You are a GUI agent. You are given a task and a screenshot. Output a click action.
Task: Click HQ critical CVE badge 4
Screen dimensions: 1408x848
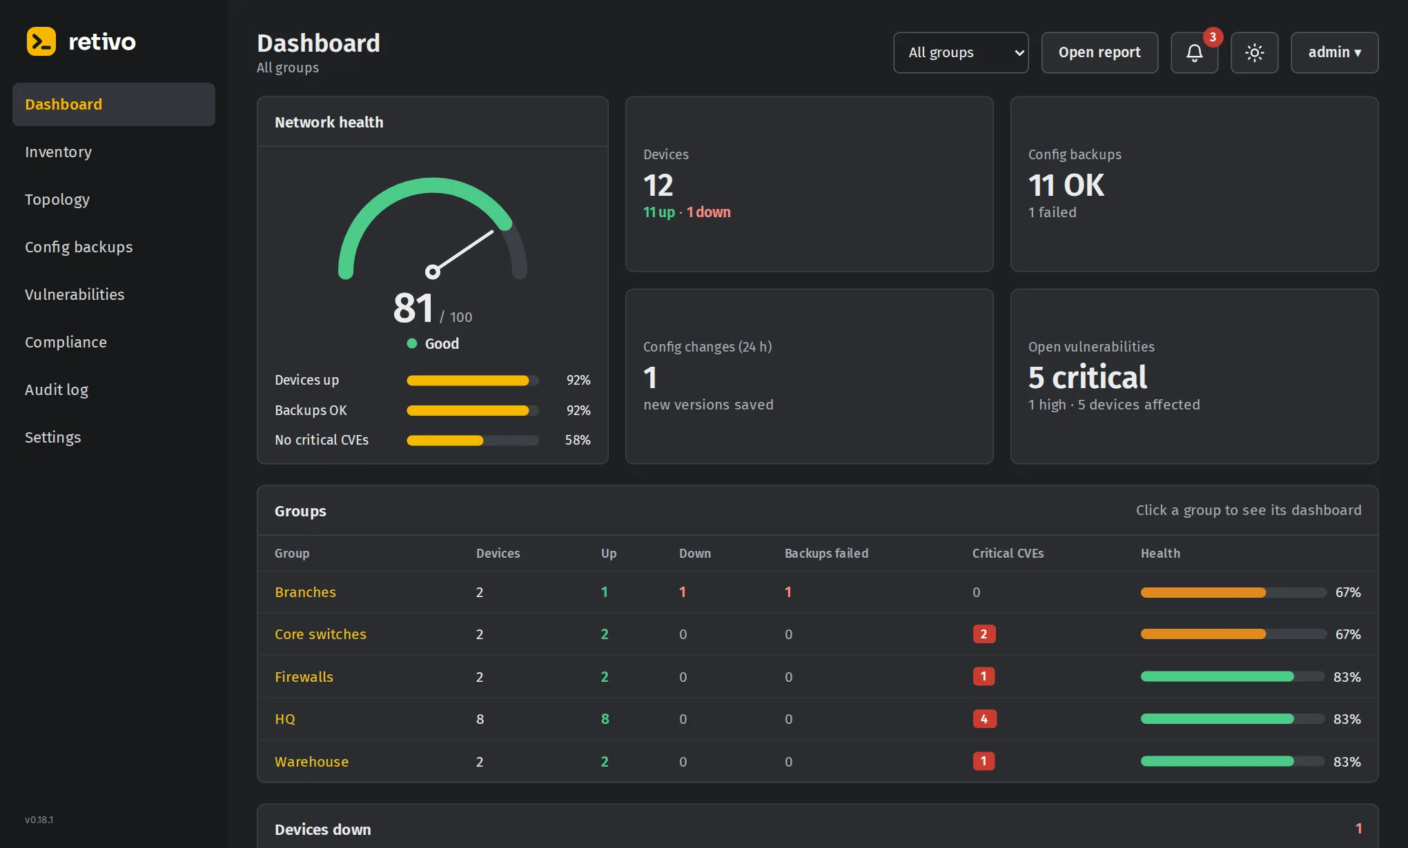click(x=984, y=719)
